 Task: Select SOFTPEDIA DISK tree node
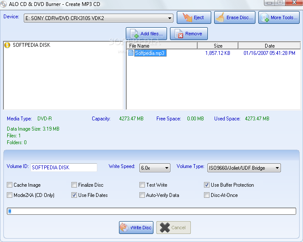pos(31,45)
